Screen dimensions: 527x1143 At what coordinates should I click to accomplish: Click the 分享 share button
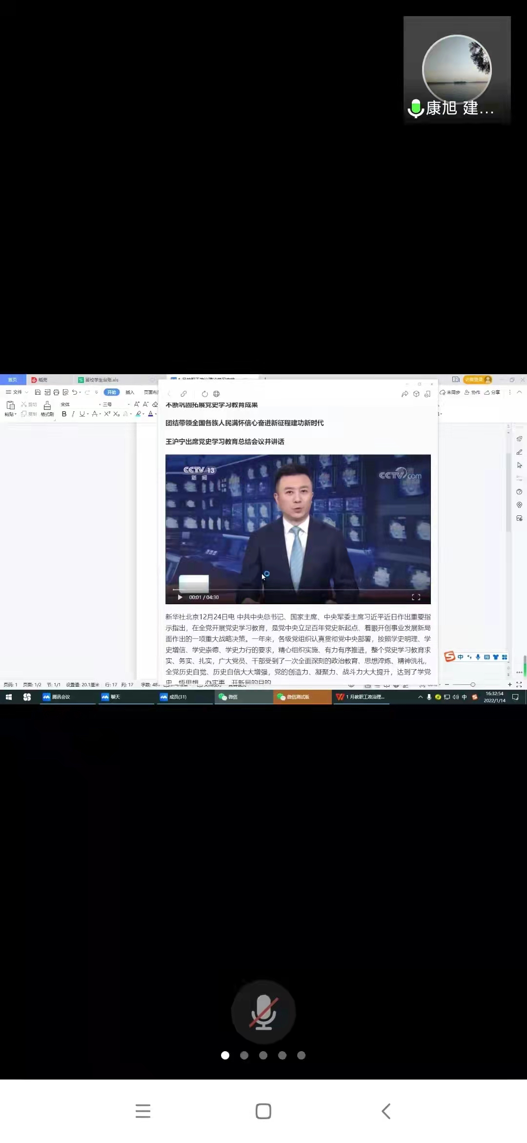(492, 392)
